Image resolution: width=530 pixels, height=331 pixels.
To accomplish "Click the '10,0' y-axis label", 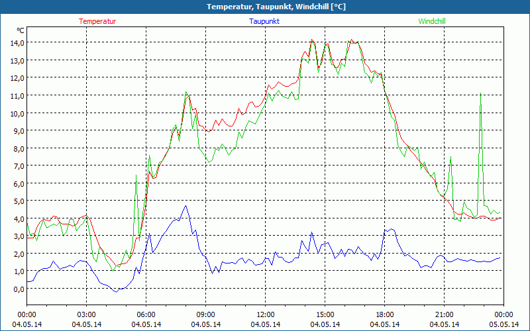I will click(x=17, y=113).
